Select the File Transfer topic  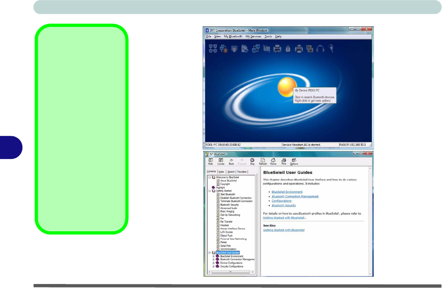pyautogui.click(x=226, y=222)
